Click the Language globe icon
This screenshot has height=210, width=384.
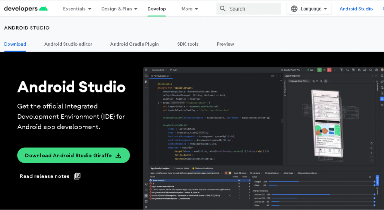click(x=294, y=9)
